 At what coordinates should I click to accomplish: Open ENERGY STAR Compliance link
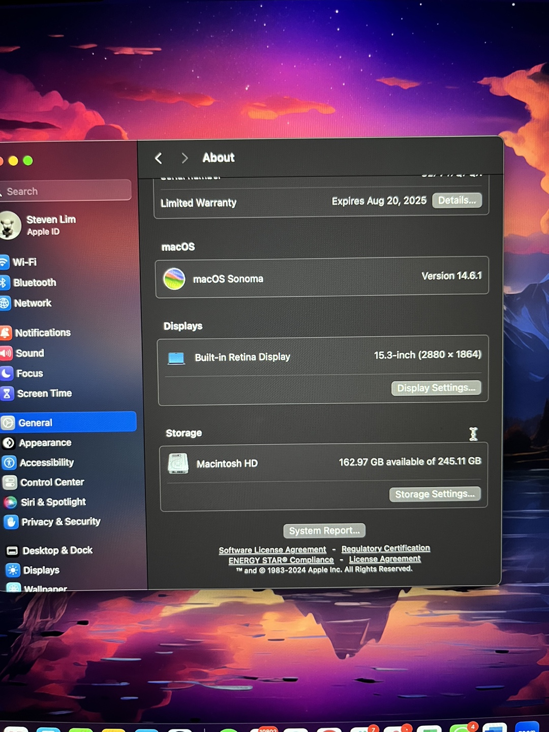pos(281,560)
